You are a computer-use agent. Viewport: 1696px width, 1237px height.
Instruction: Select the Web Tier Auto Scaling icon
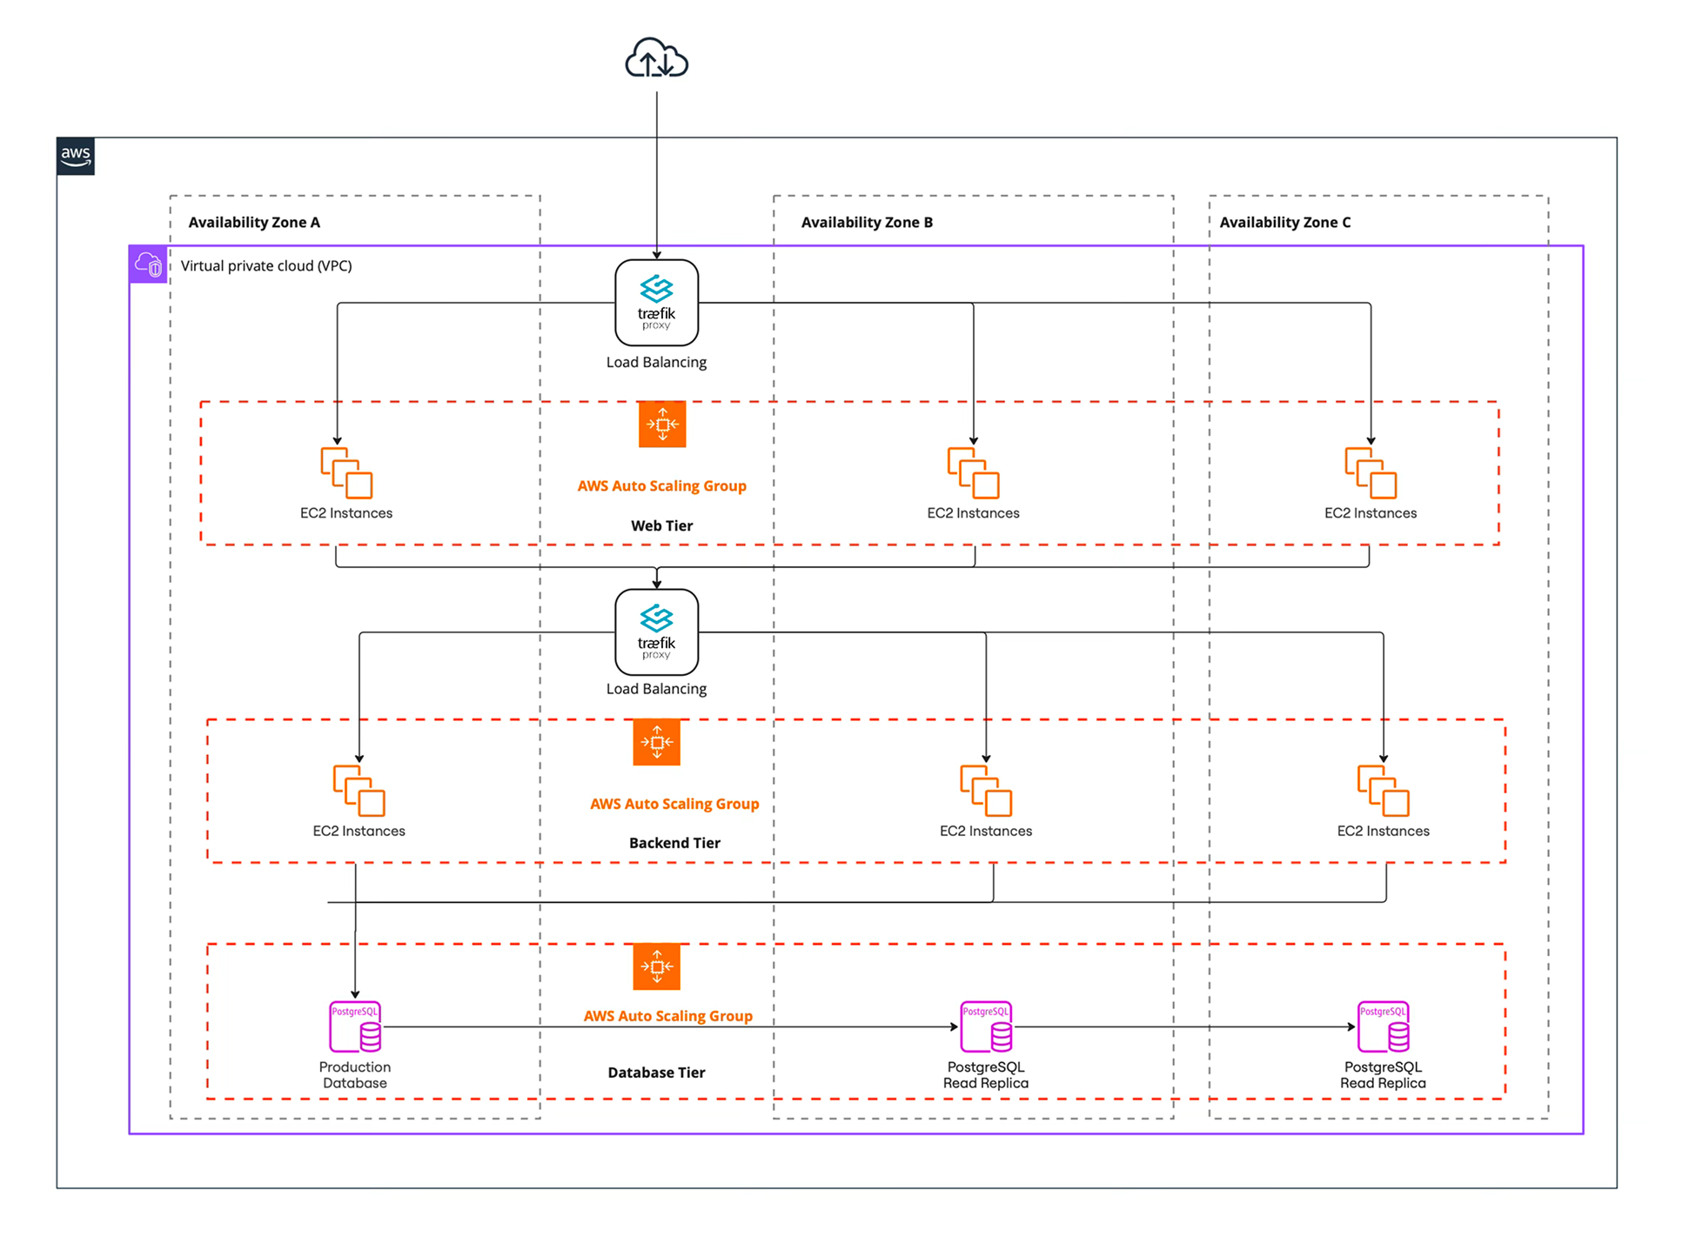coord(662,425)
